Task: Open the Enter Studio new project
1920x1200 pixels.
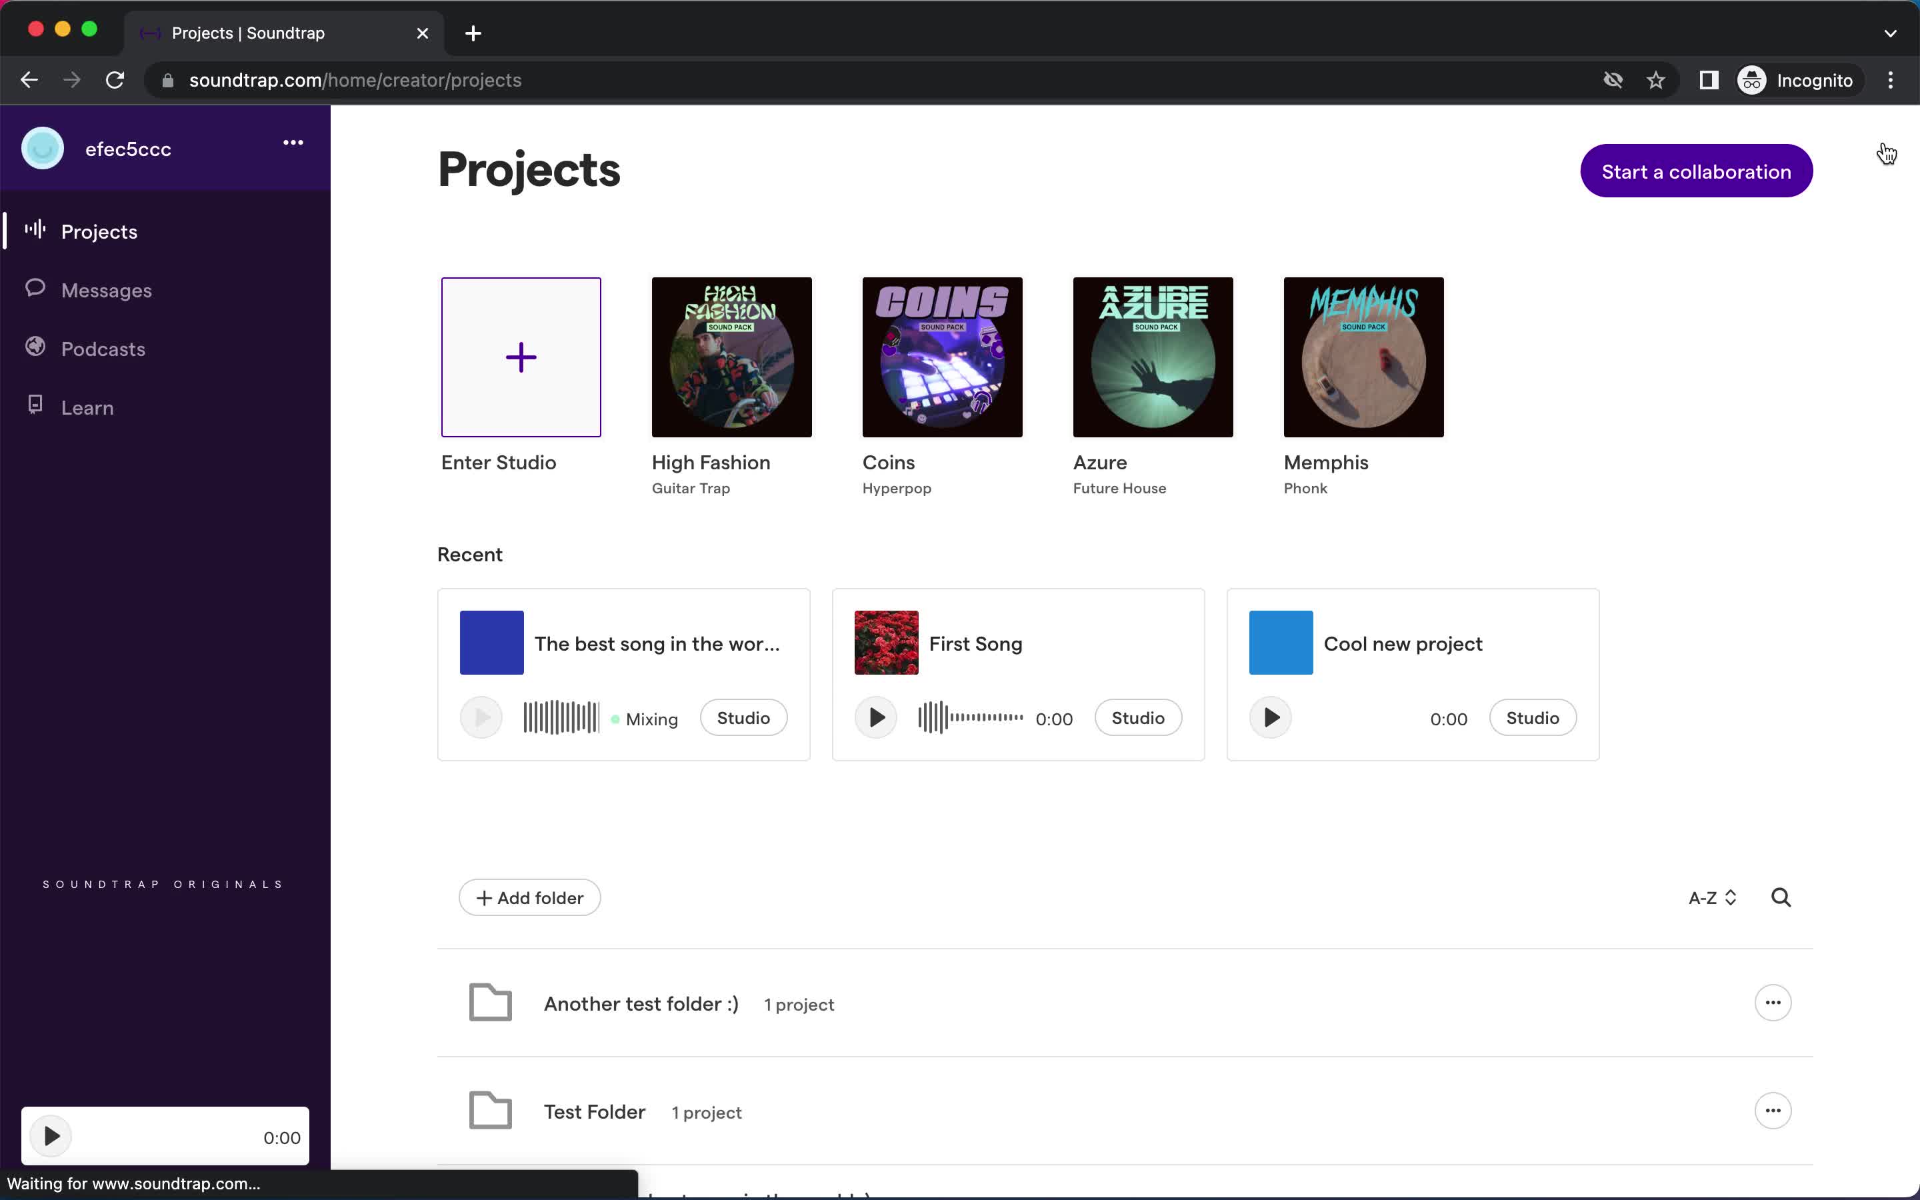Action: [521, 357]
